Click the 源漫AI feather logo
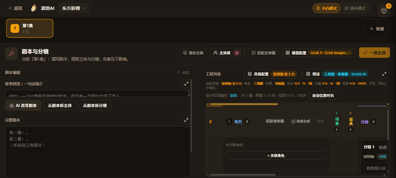Viewport: 396px width, 178px height. click(x=33, y=8)
